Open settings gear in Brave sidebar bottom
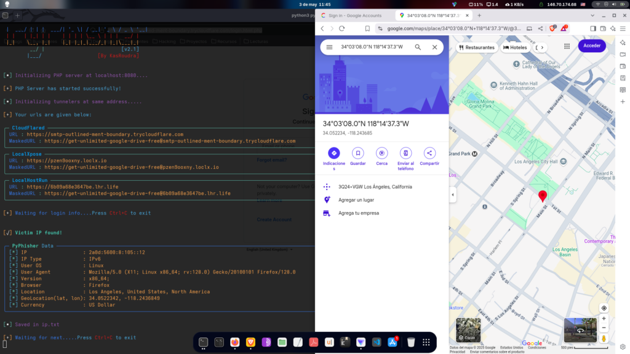Viewport: 630px width, 354px height. [x=623, y=347]
